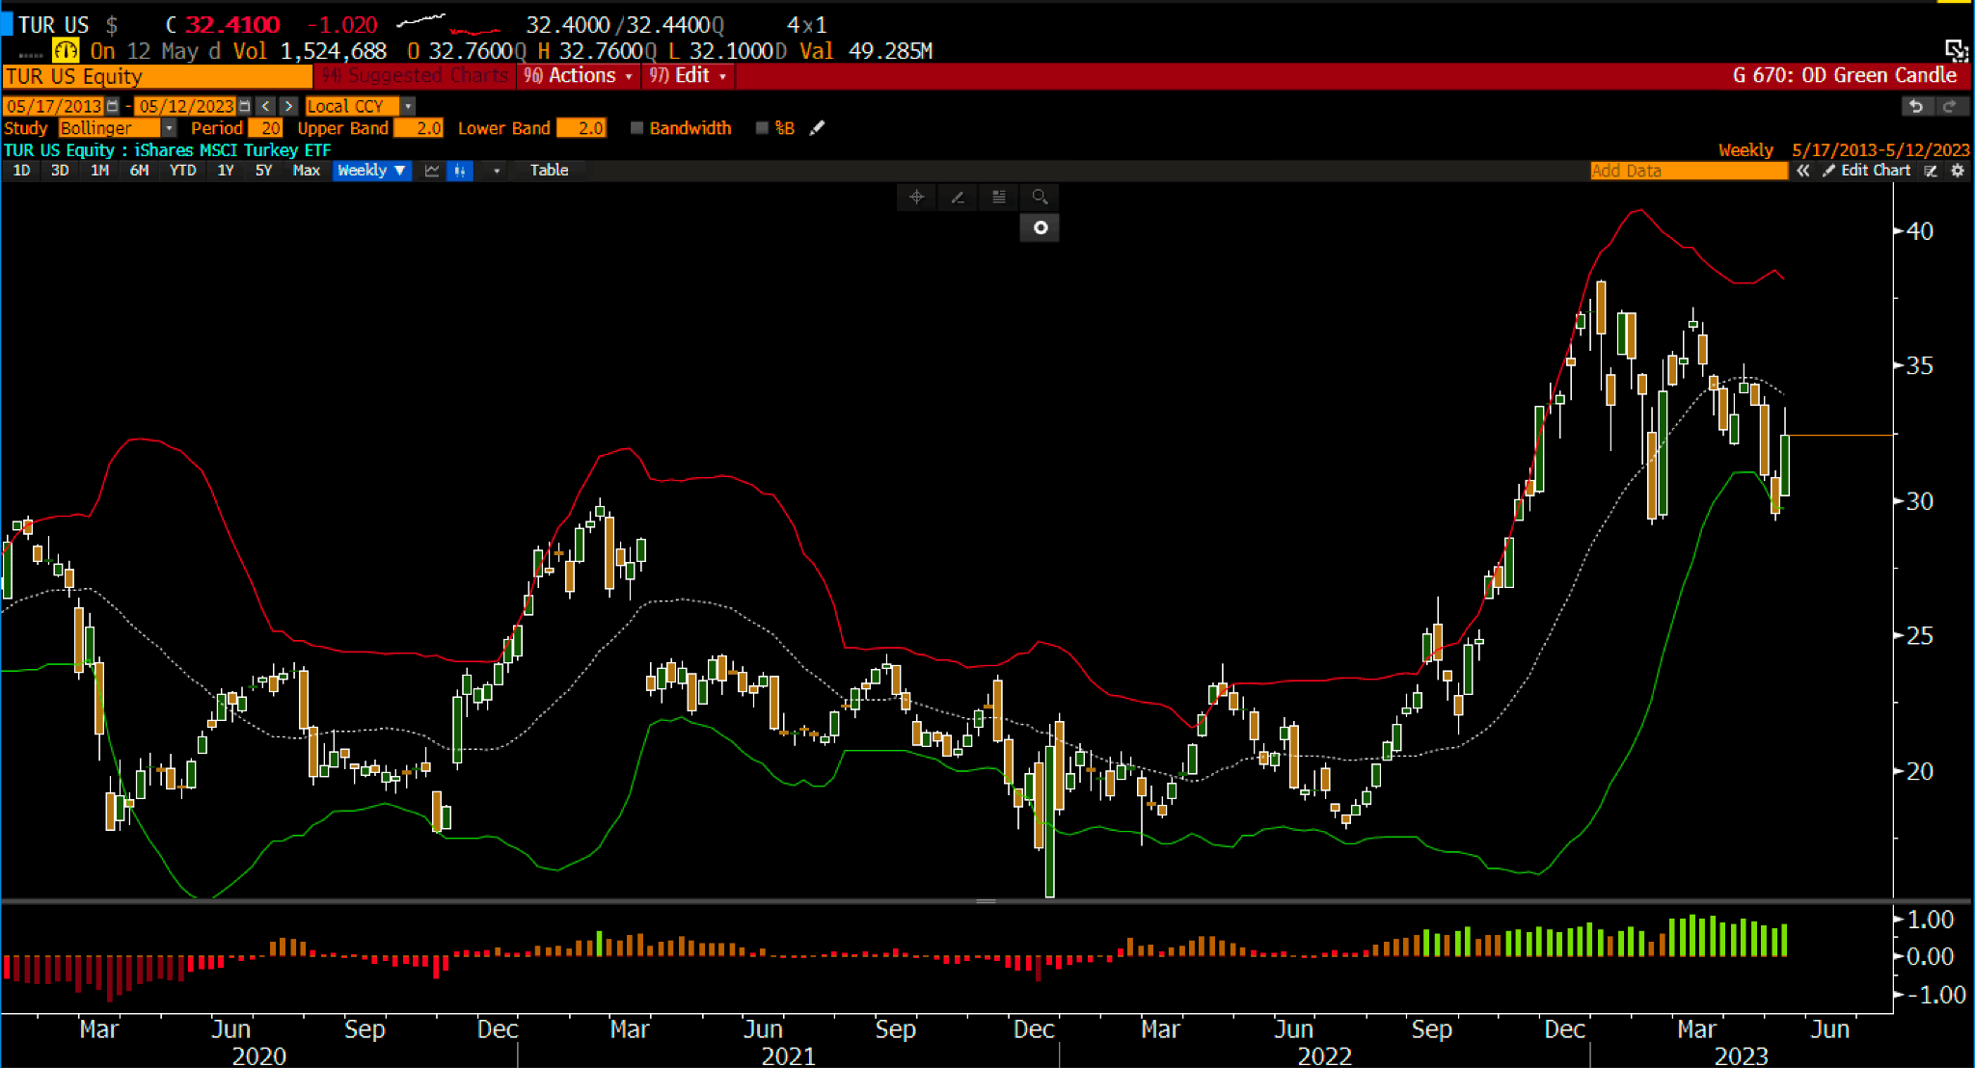Switch to the line chart icon
This screenshot has width=1975, height=1068.
click(432, 171)
